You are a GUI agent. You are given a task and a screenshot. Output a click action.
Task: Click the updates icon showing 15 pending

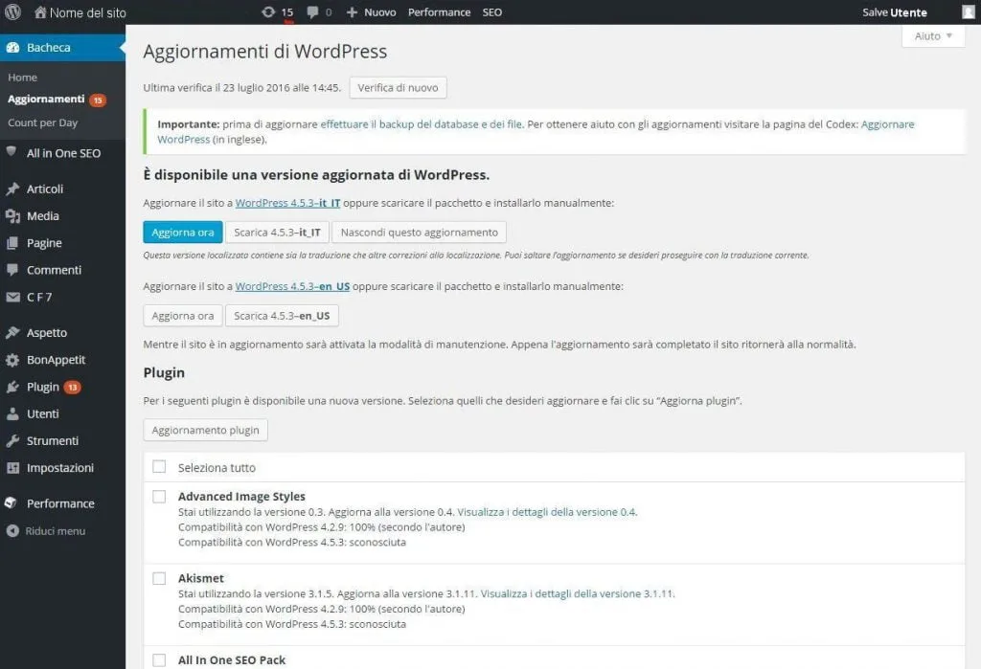click(273, 12)
